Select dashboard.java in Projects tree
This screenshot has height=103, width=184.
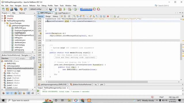tap(20, 43)
